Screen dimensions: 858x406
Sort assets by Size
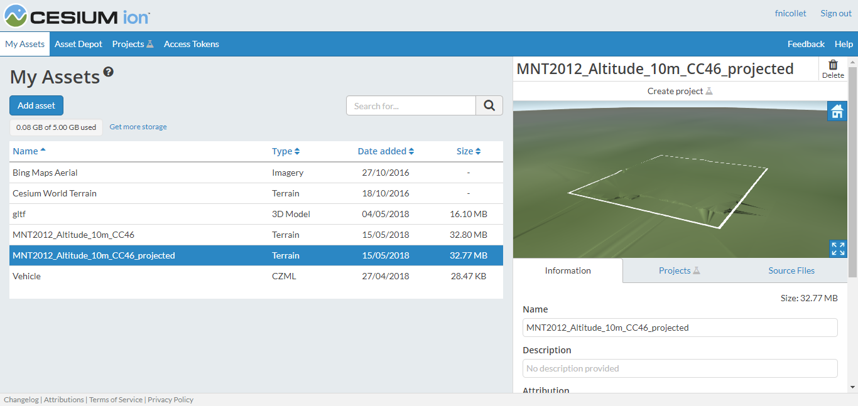(468, 151)
